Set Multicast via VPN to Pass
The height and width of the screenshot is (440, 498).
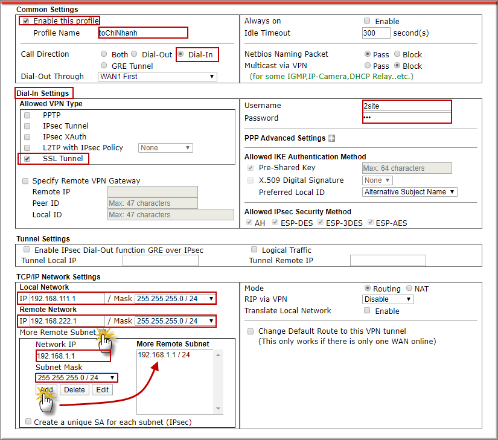tap(368, 65)
